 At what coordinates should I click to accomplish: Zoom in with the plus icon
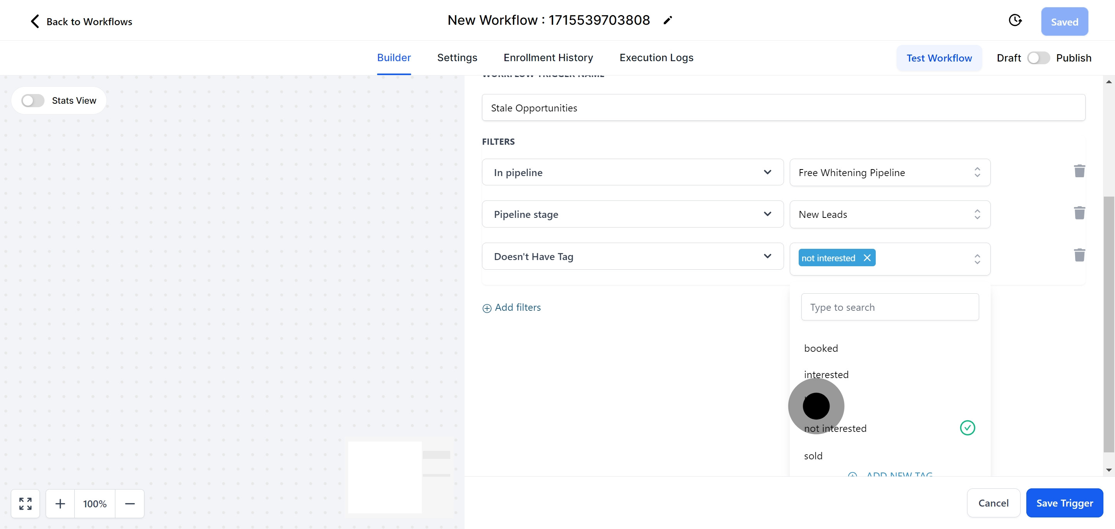[x=60, y=503]
